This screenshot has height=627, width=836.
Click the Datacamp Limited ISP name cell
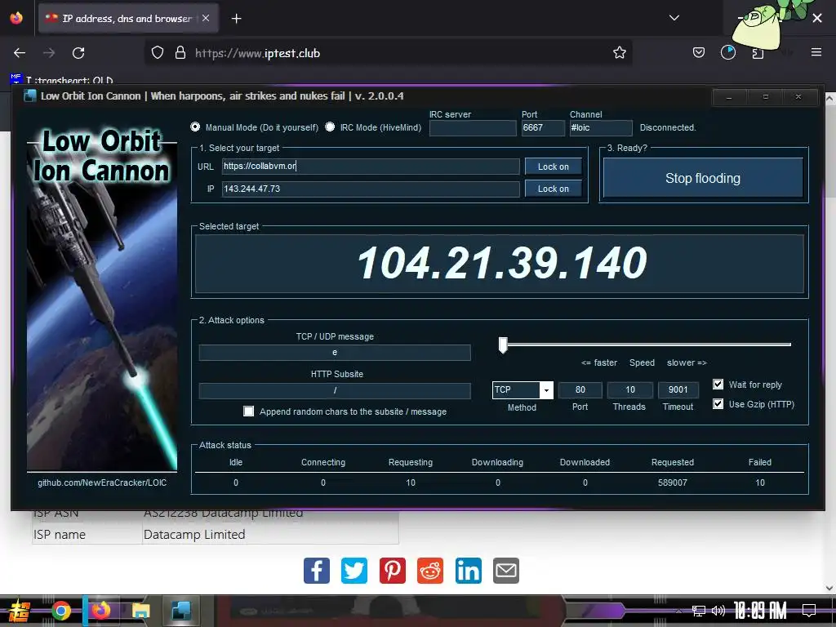pos(270,534)
